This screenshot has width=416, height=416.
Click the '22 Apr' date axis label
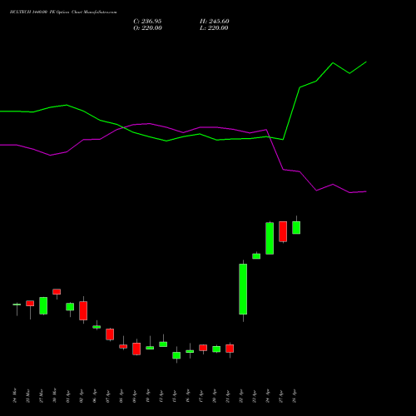pyautogui.click(x=241, y=396)
